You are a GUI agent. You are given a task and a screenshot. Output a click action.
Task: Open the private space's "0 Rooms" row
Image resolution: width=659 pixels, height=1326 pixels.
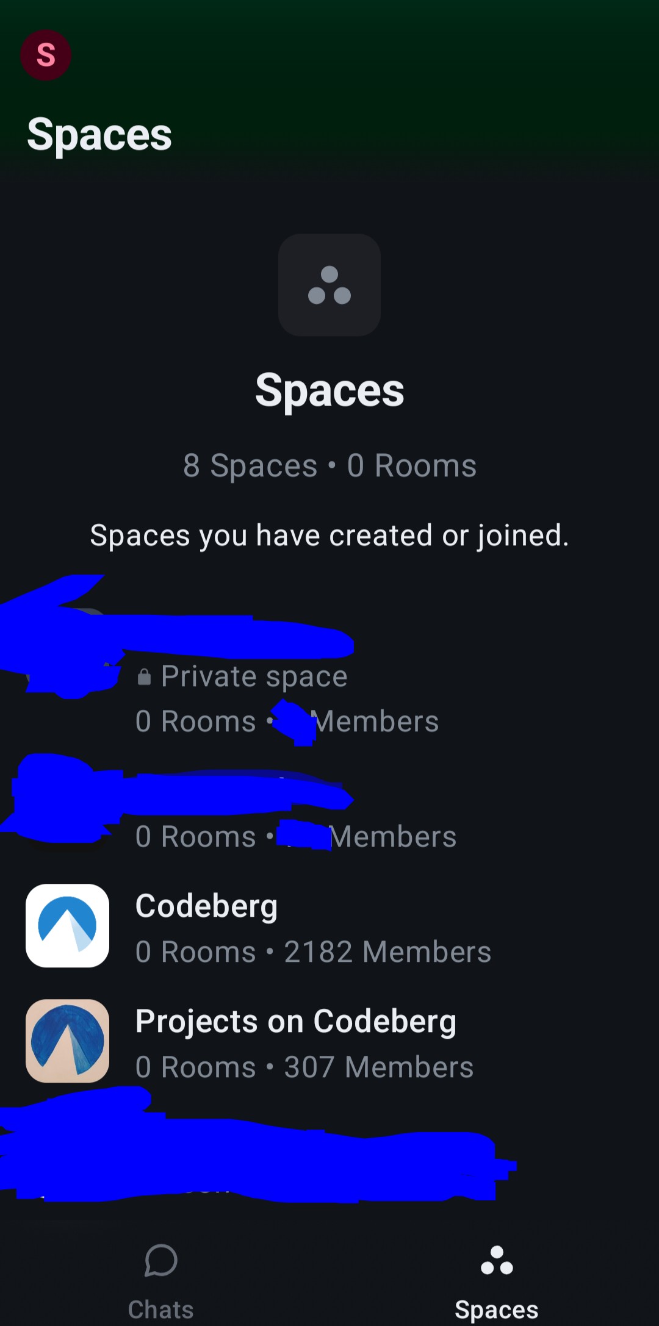coord(196,722)
